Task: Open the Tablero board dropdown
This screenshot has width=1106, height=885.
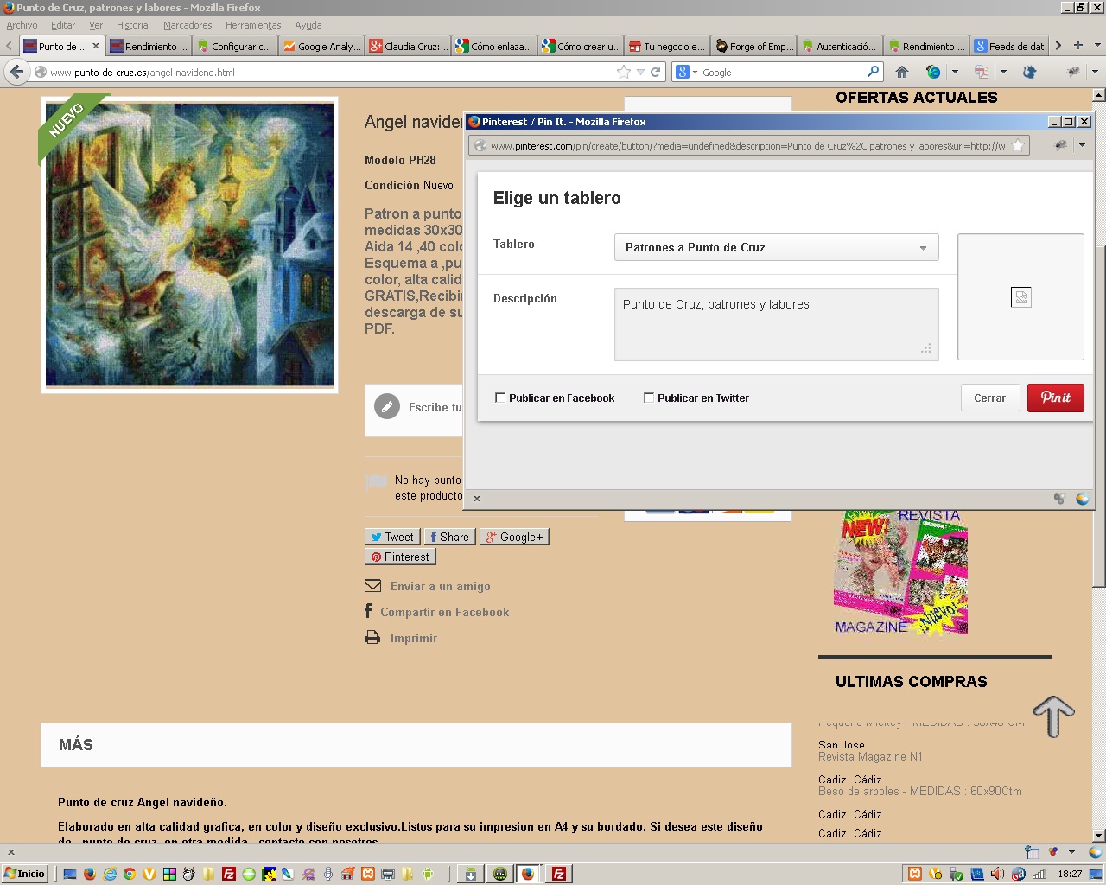Action: pos(776,247)
